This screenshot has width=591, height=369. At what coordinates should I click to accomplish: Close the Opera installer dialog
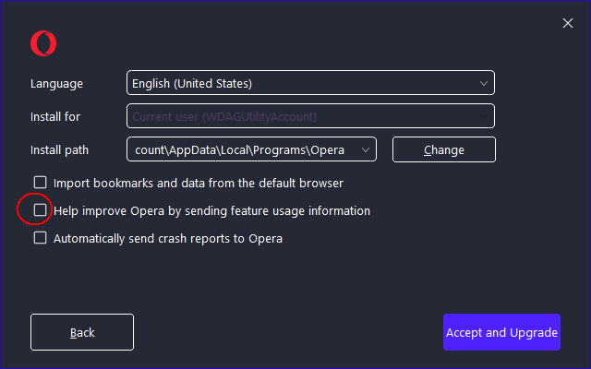click(x=568, y=23)
